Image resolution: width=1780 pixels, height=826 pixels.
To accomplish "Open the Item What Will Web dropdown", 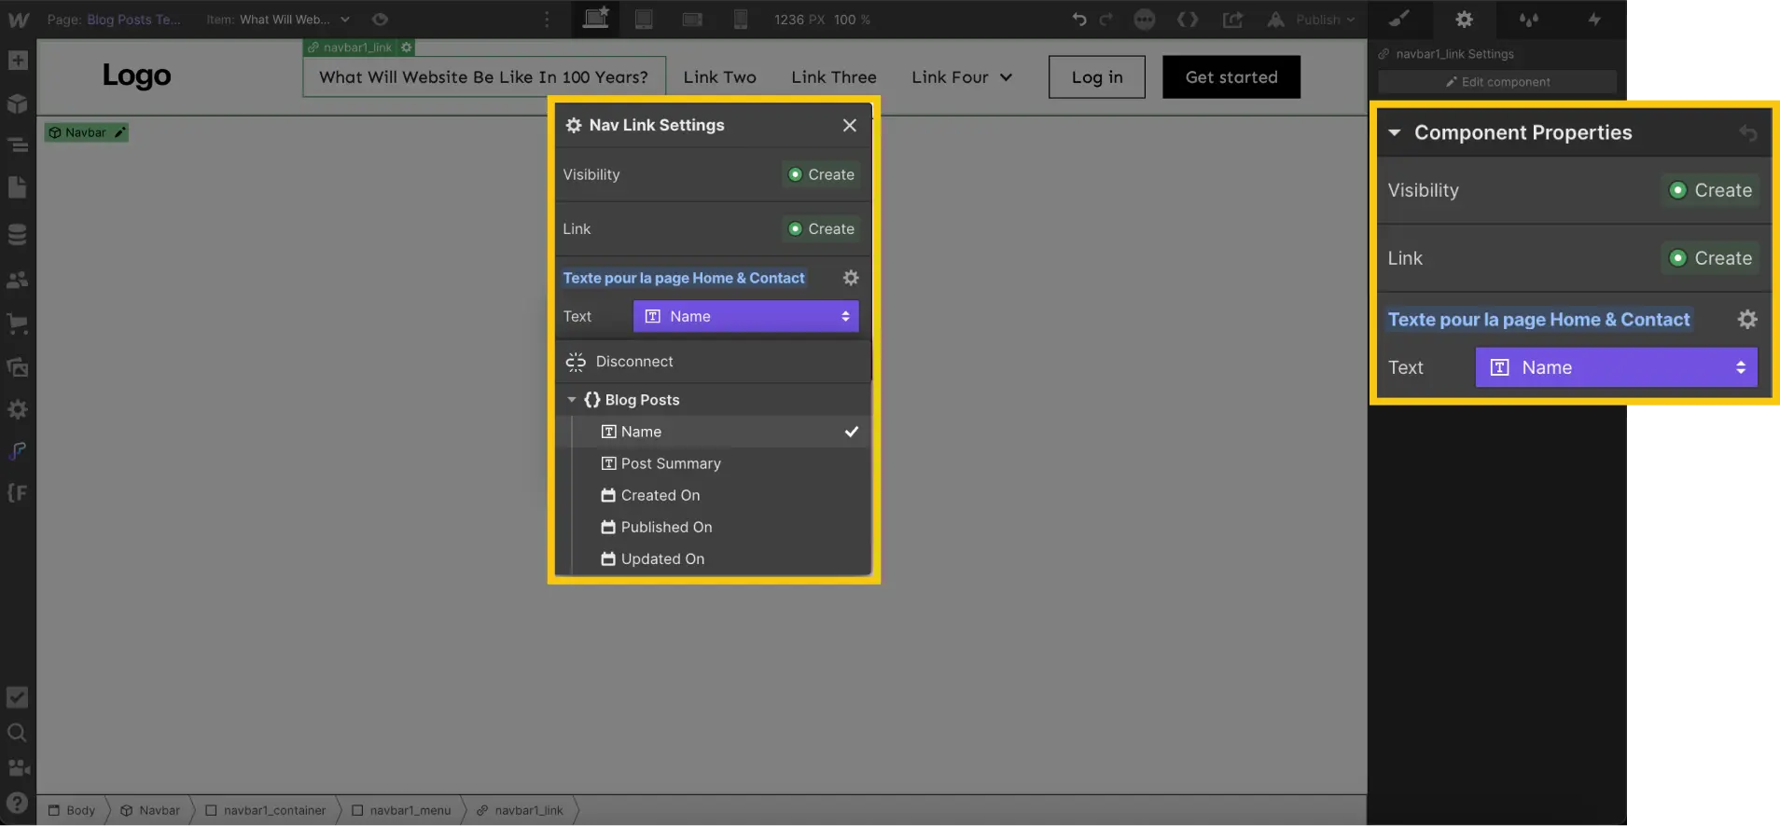I will 279,19.
